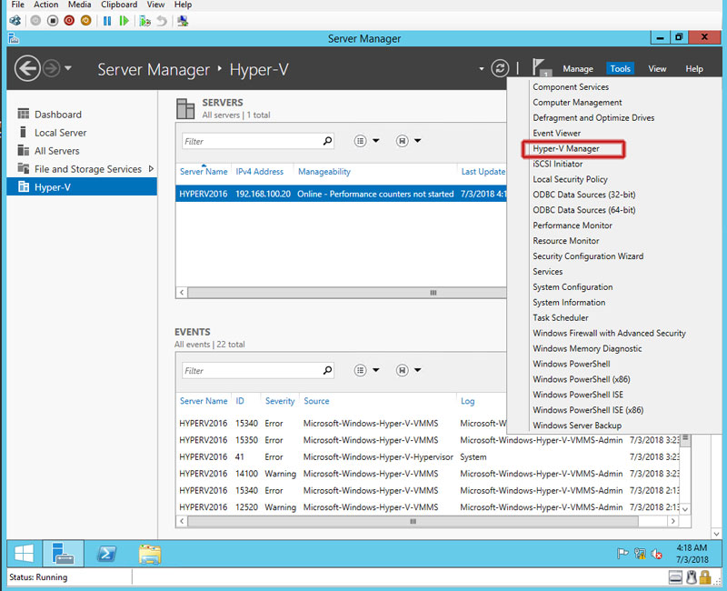Screen dimensions: 727x591
Task: Sort events by the Severity column
Action: [x=280, y=401]
